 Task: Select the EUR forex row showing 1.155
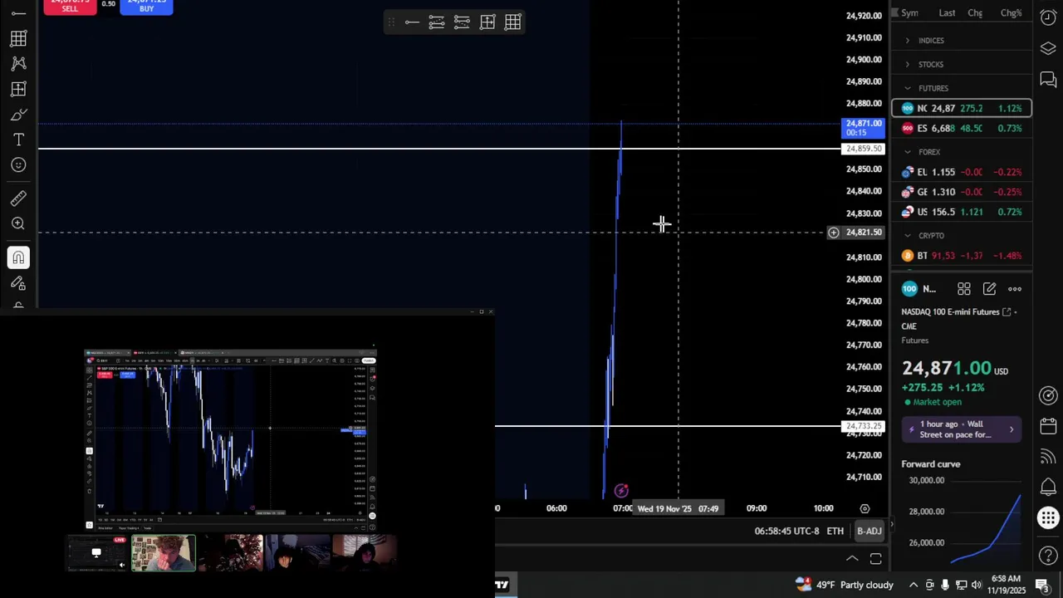[x=962, y=172]
